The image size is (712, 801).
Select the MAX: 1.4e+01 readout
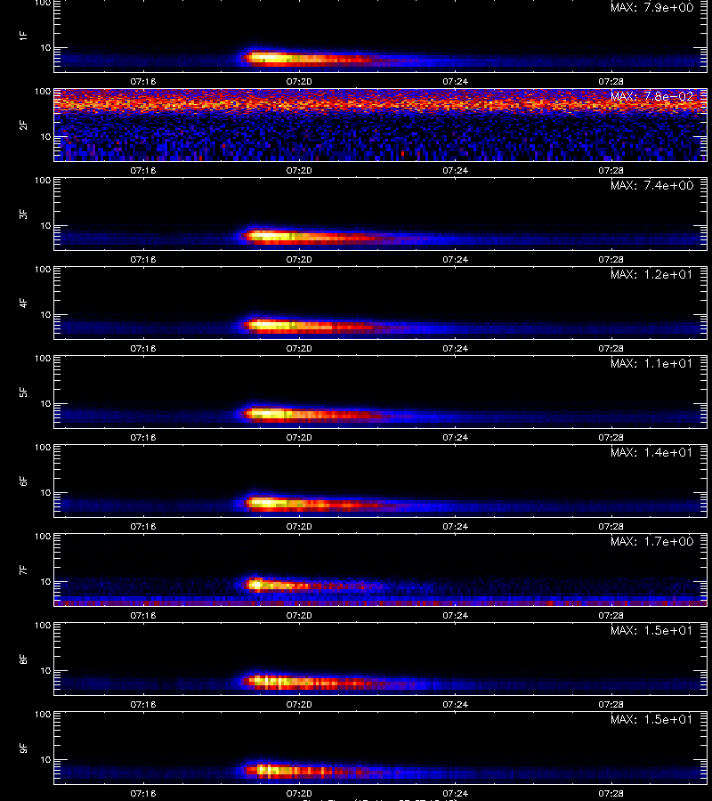tap(651, 452)
